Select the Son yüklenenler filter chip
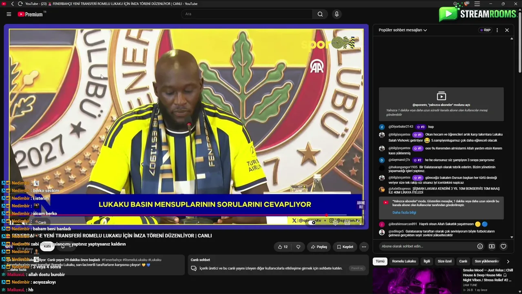This screenshot has height=294, width=522. pos(487,261)
